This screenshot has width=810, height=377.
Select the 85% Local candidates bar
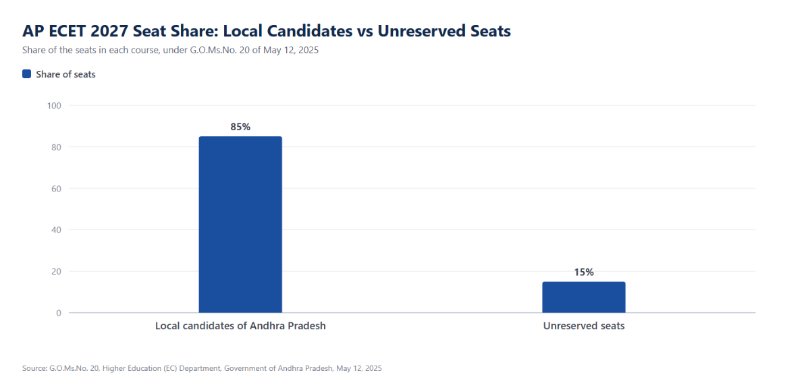240,225
